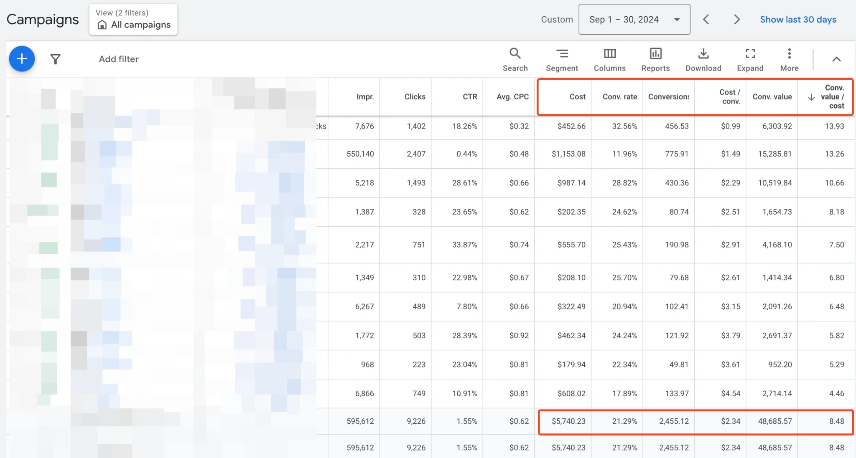Open the Columns editor
This screenshot has height=458, width=856.
point(609,59)
